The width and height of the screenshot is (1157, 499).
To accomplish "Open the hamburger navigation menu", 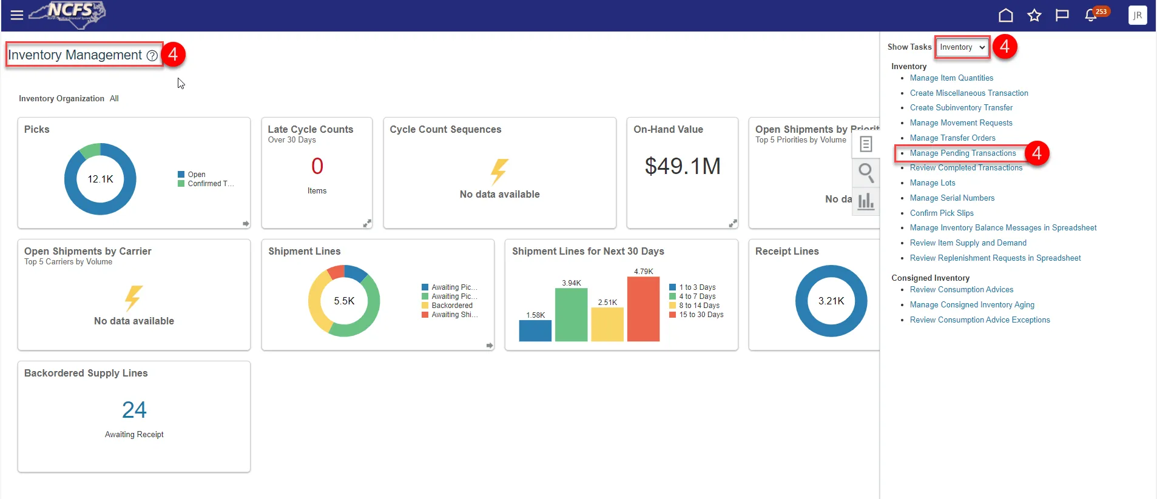I will coord(17,15).
